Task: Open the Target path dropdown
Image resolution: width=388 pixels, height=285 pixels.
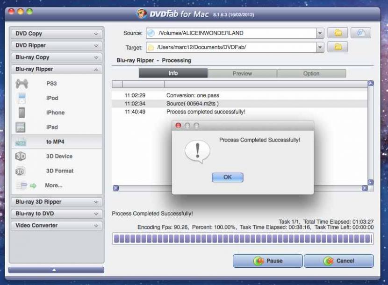Action: 320,47
